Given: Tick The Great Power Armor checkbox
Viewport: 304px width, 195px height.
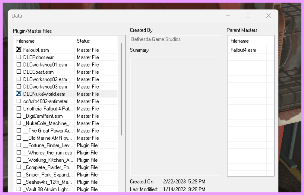Looking at the screenshot, I should 19,131.
